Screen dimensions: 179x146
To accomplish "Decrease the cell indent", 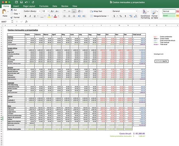I will pos(79,16).
